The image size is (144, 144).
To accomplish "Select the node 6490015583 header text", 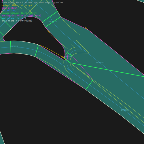I will [32, 3].
